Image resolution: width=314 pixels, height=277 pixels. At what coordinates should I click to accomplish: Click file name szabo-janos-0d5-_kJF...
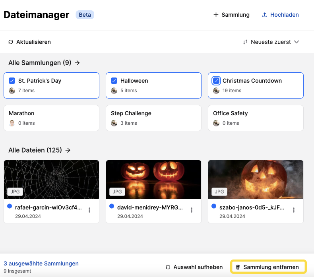click(252, 207)
